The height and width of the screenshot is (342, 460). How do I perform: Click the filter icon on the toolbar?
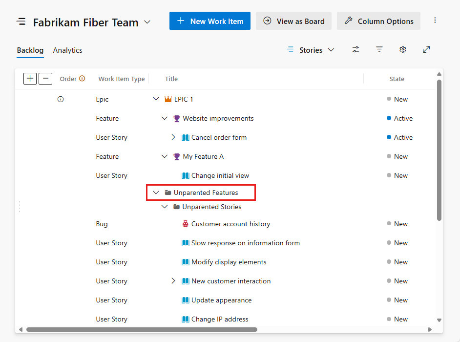click(x=379, y=49)
